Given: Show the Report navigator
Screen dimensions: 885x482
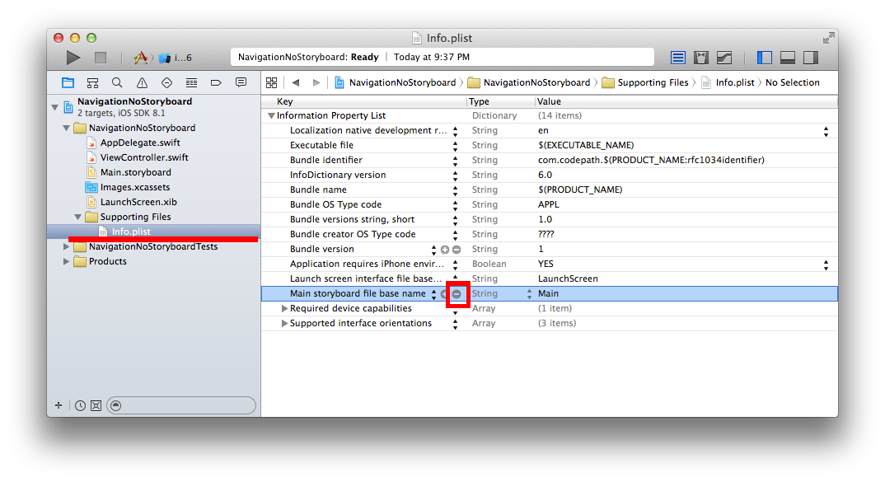Looking at the screenshot, I should (241, 83).
